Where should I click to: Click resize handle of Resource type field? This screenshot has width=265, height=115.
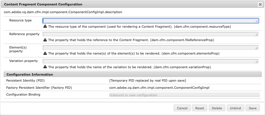click(x=257, y=21)
